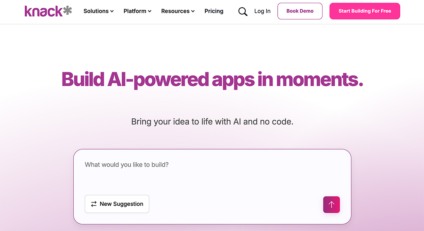Click the gray asterisk in the Knack logo

(67, 11)
